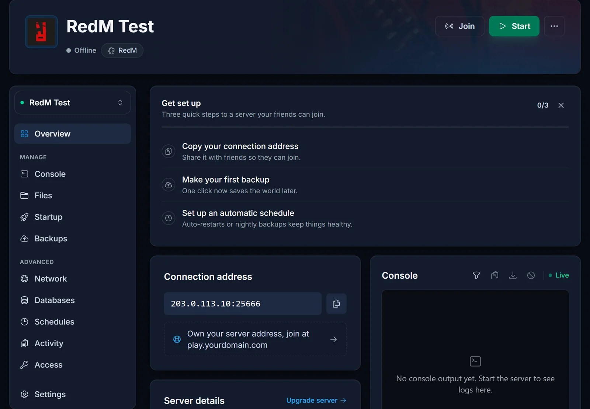This screenshot has width=590, height=409.
Task: Click the Connection address heading
Action: 208,277
